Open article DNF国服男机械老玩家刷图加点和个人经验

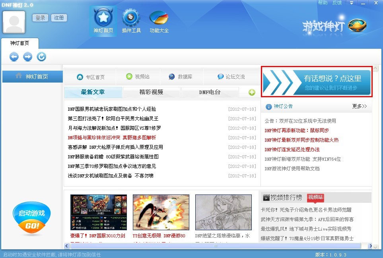tap(112, 109)
